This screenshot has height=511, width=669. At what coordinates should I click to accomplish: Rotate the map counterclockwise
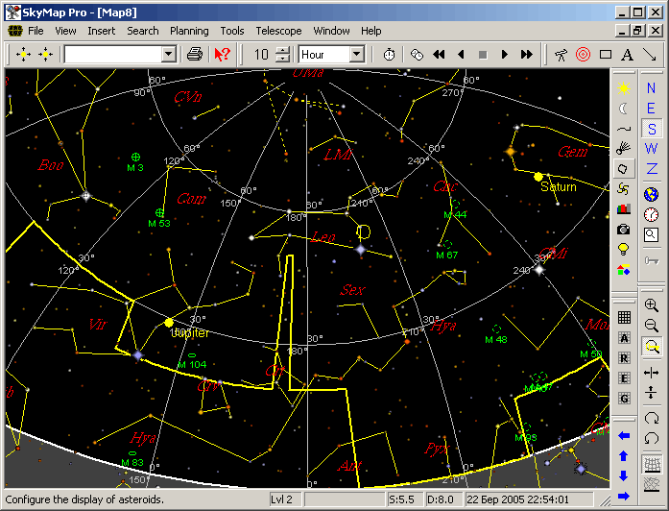(651, 438)
